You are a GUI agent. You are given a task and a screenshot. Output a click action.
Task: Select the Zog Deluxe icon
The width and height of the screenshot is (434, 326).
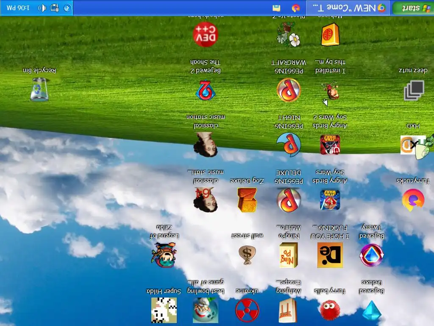[x=247, y=200]
